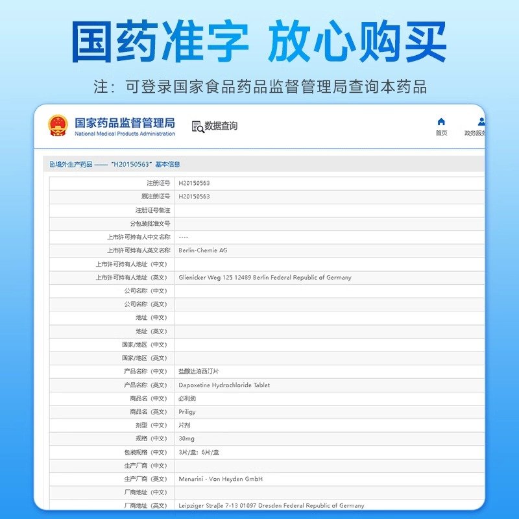Screen dimensions: 519x519
Task: Click the 规格（中文）label
Action: pyautogui.click(x=151, y=439)
